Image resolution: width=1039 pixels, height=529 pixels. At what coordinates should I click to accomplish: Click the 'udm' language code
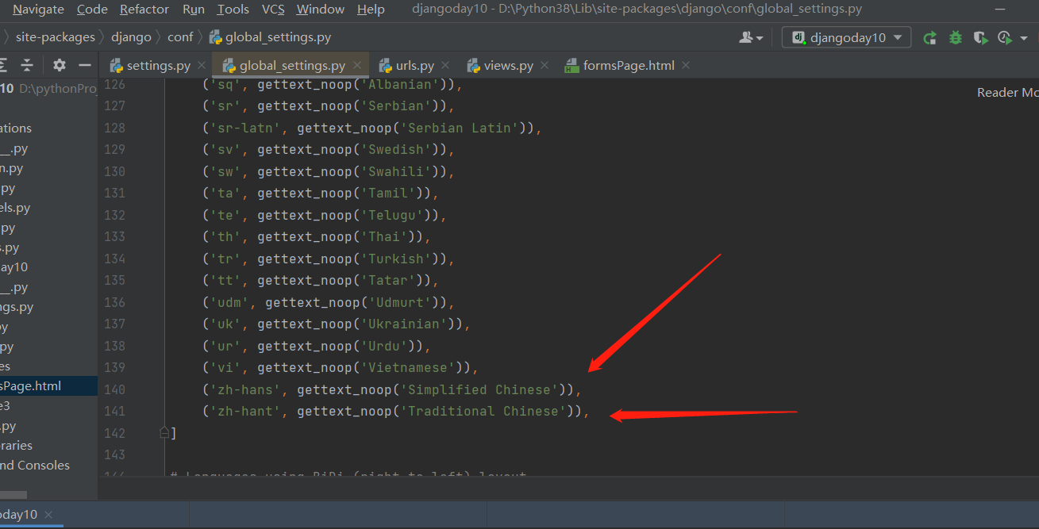pyautogui.click(x=229, y=302)
